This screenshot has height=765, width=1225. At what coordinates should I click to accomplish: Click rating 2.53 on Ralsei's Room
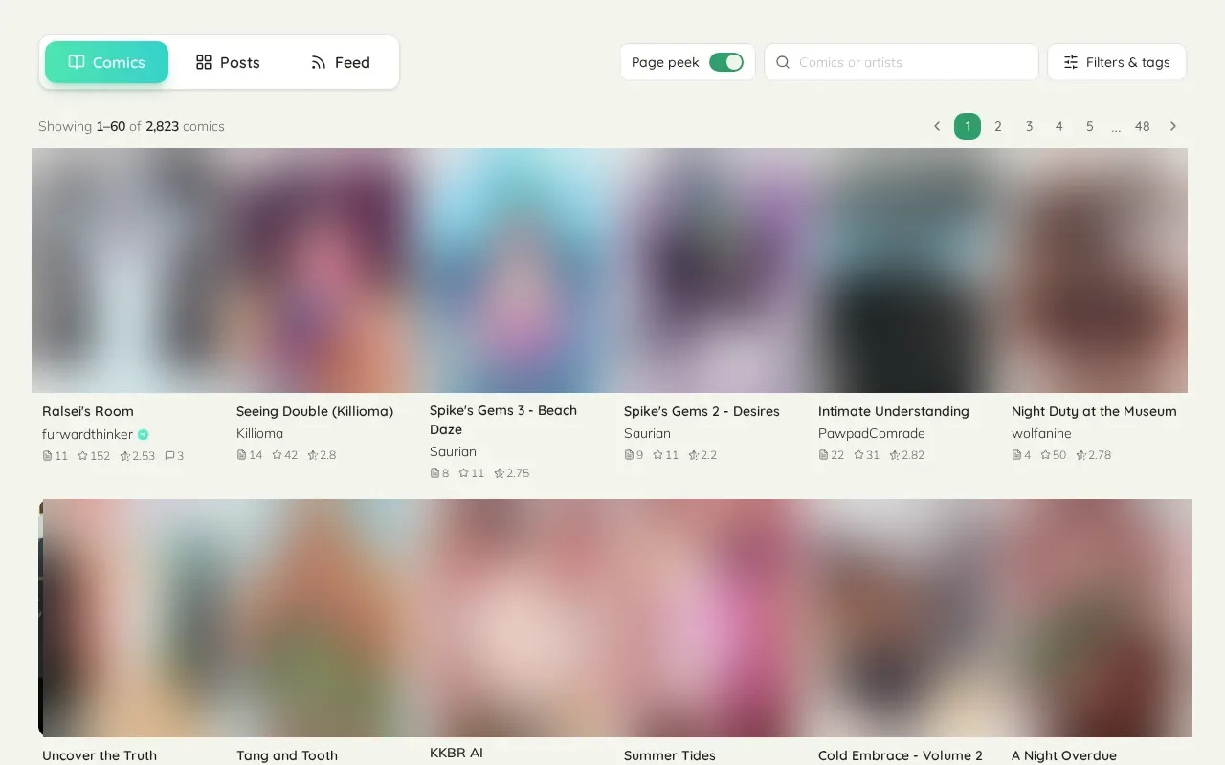[137, 456]
